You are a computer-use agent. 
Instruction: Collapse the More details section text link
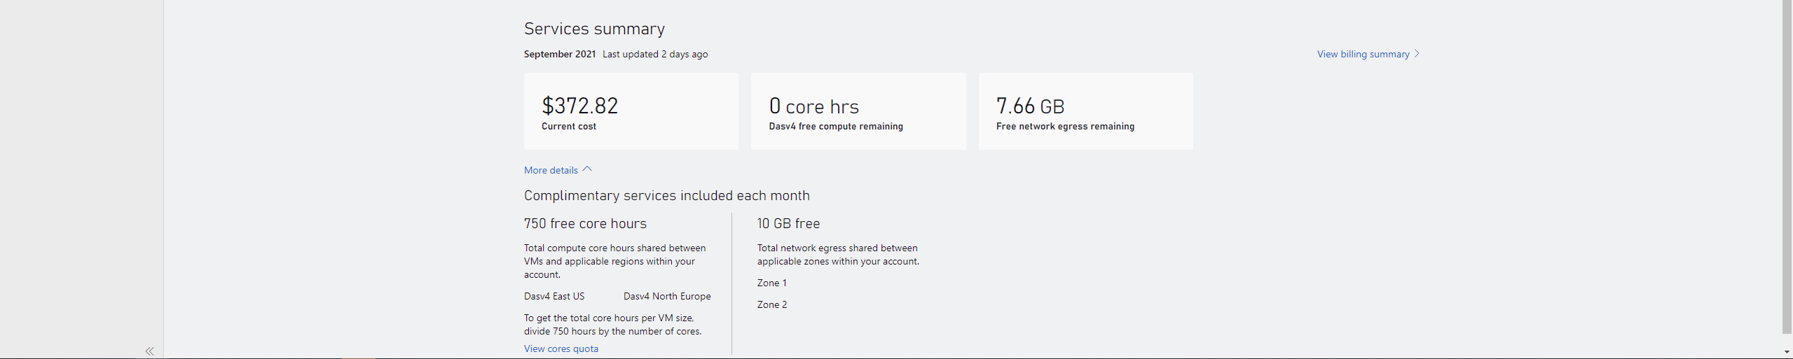[551, 170]
